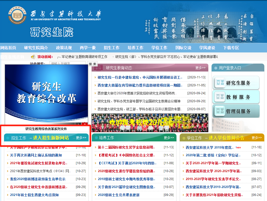The width and height of the screenshot is (267, 201).
Task: Click the red book icon beside 研究生教育动态
Action: click(x=98, y=68)
